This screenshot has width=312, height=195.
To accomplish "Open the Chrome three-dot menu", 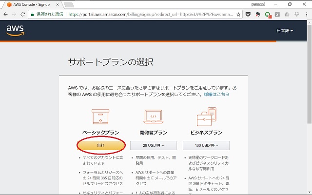I will (x=307, y=14).
